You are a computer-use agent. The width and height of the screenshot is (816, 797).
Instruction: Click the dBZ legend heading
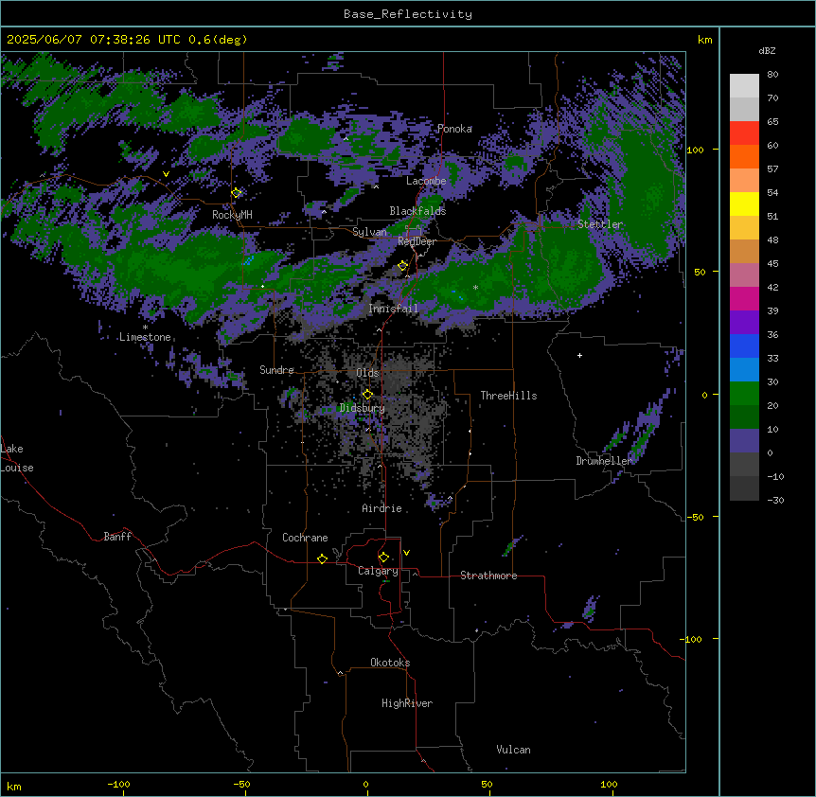click(x=767, y=50)
